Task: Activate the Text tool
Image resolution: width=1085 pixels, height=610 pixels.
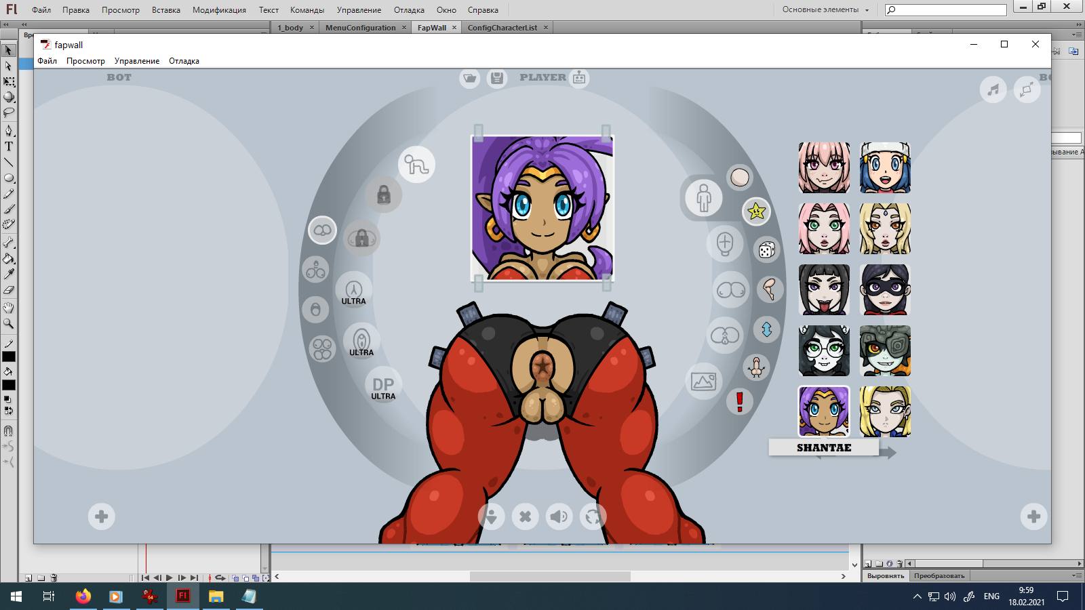Action: [x=9, y=146]
